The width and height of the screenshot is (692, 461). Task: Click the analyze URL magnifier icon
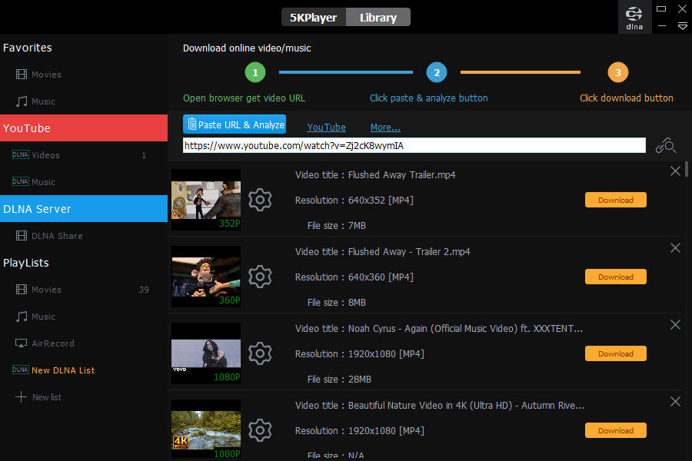click(666, 145)
